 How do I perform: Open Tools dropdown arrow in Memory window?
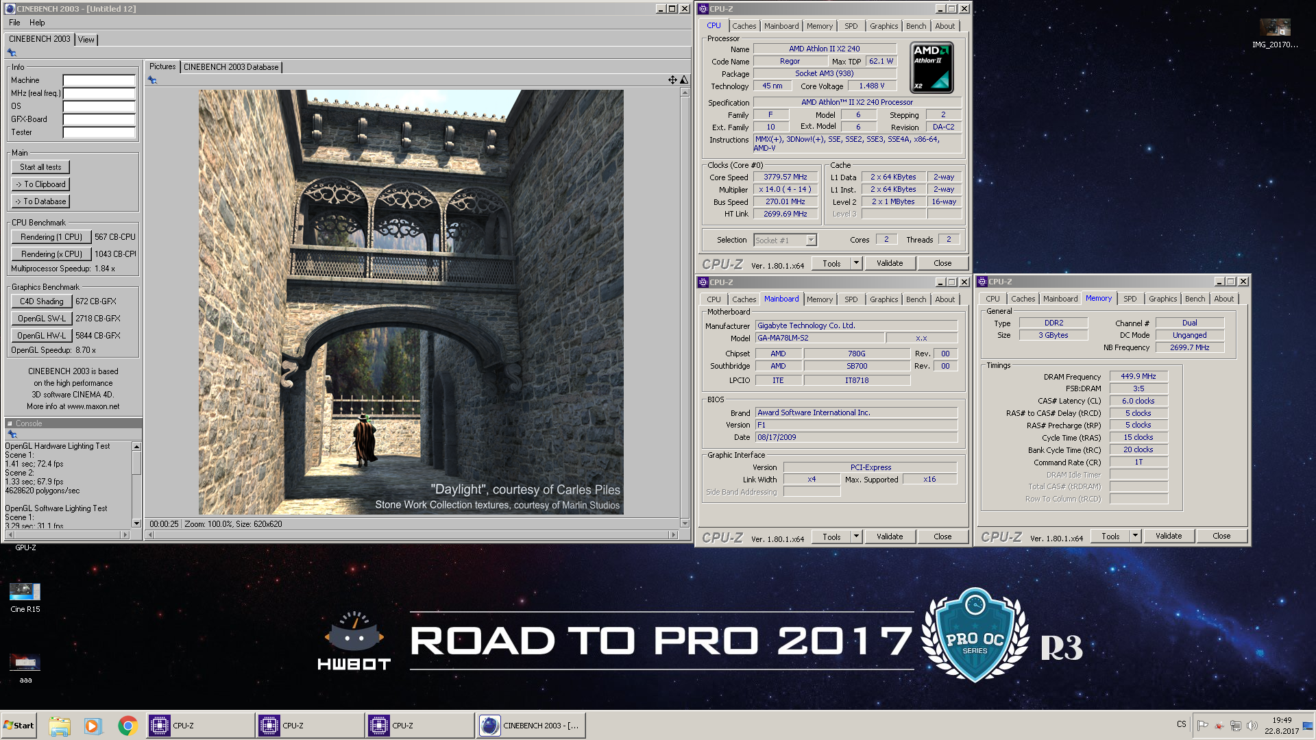[x=1135, y=536]
